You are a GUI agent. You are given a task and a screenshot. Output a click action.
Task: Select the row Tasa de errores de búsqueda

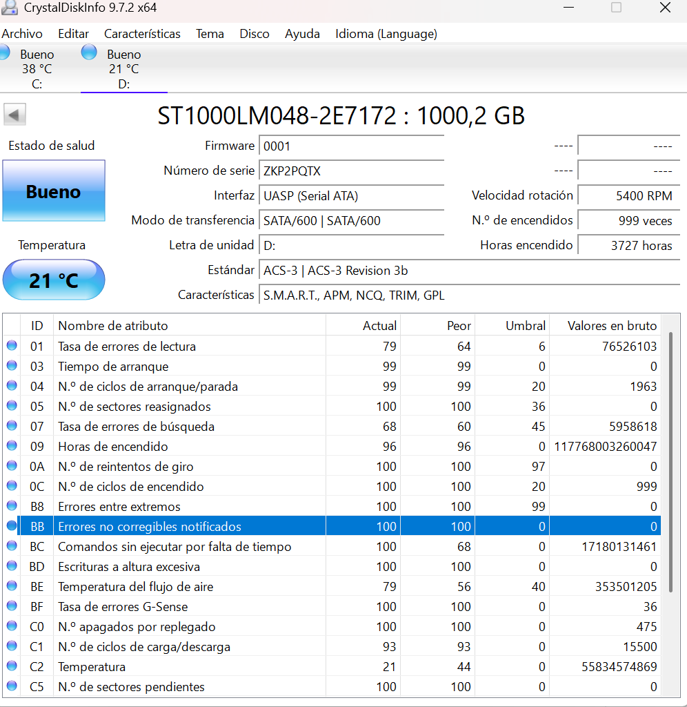tap(332, 426)
